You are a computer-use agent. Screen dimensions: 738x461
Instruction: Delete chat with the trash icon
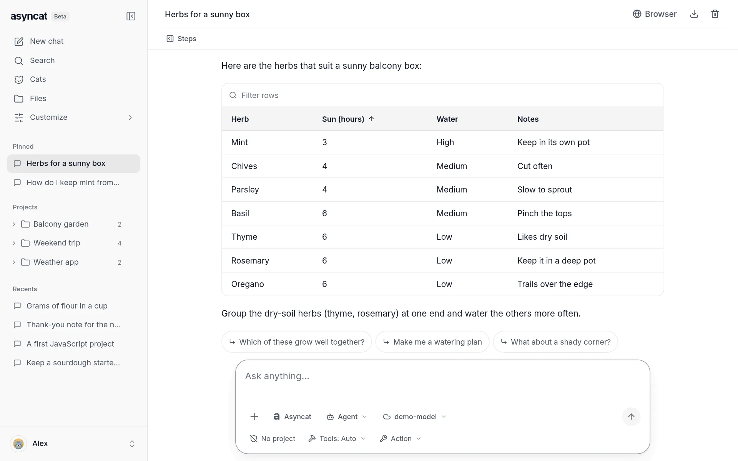click(x=715, y=14)
